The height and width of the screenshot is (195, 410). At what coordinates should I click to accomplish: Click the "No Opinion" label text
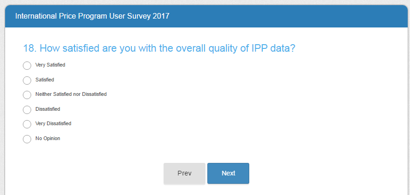(48, 139)
